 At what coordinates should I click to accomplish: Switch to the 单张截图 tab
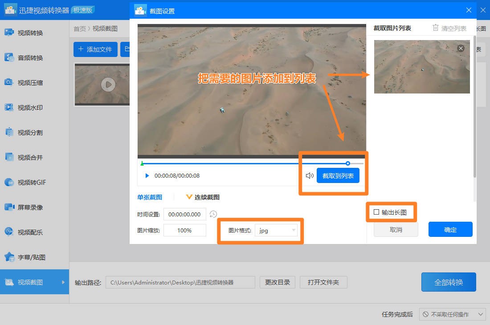(x=149, y=197)
